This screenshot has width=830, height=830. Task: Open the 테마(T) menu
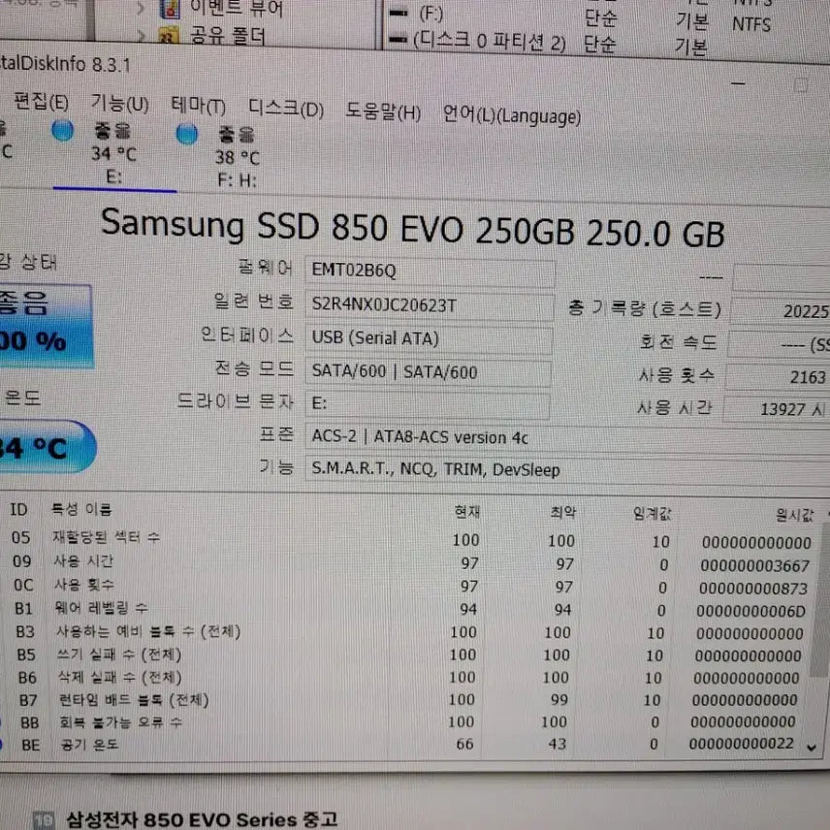tap(199, 106)
